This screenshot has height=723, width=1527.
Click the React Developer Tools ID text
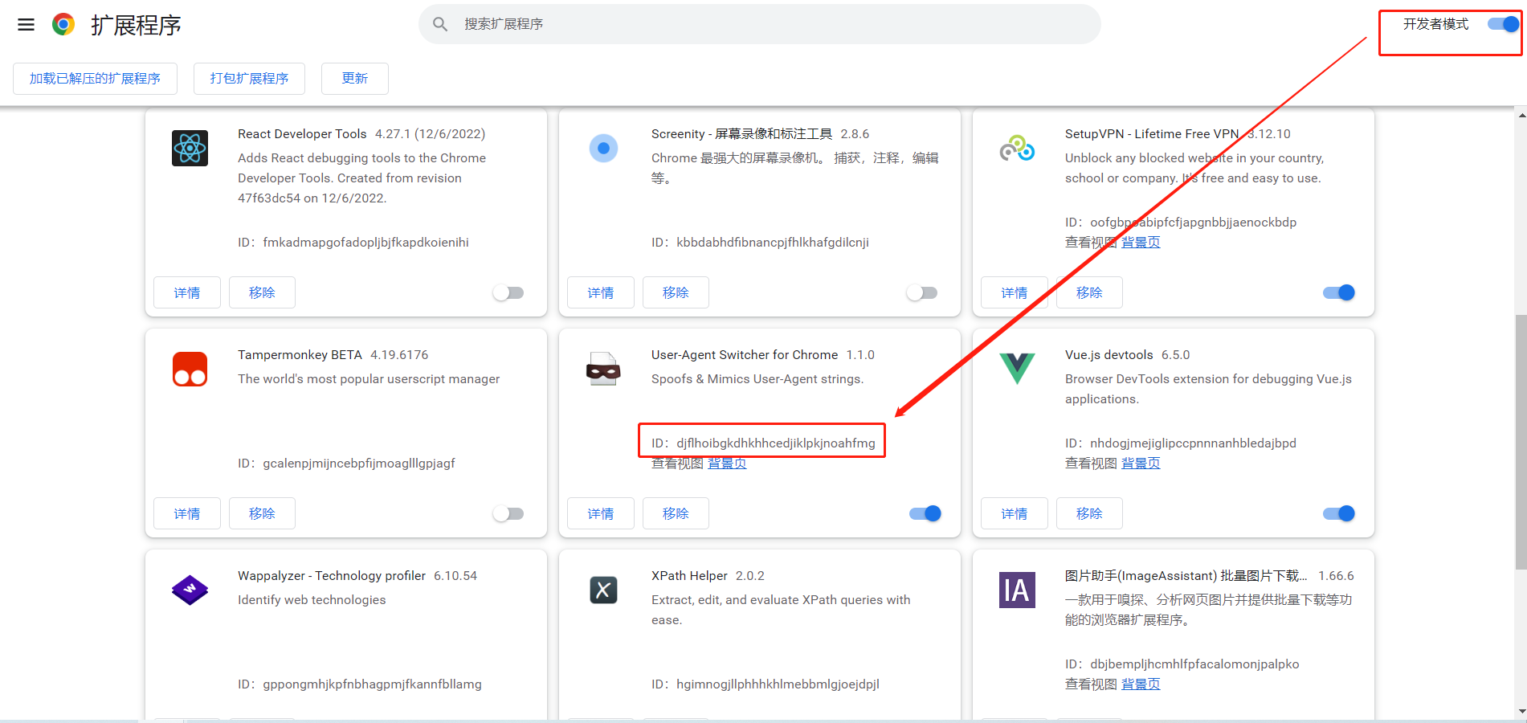click(x=353, y=243)
